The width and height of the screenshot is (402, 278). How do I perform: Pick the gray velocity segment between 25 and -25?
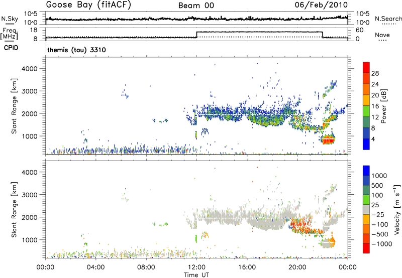pos(366,209)
